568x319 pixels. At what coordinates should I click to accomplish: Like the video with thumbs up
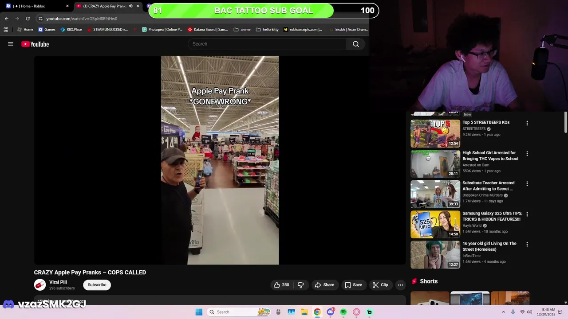click(x=281, y=285)
